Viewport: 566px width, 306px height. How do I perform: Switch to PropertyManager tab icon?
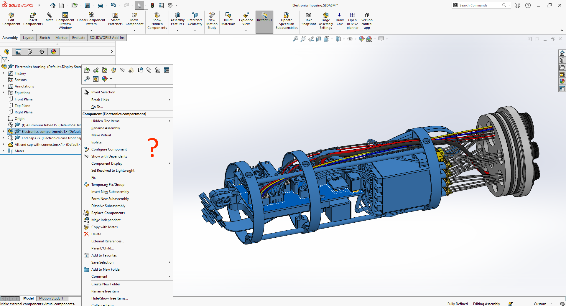pyautogui.click(x=18, y=52)
